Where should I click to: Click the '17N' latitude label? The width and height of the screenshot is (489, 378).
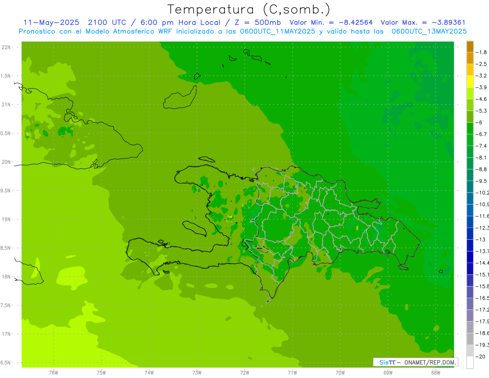click(6, 334)
